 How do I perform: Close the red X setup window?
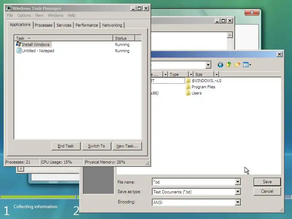click(252, 12)
